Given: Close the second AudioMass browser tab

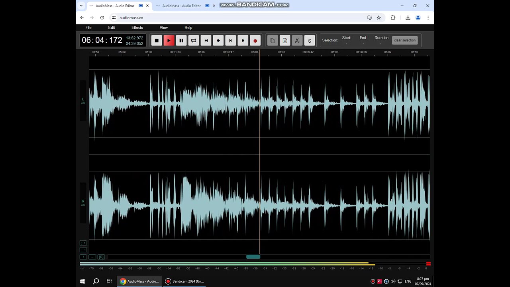Looking at the screenshot, I should coord(214,6).
